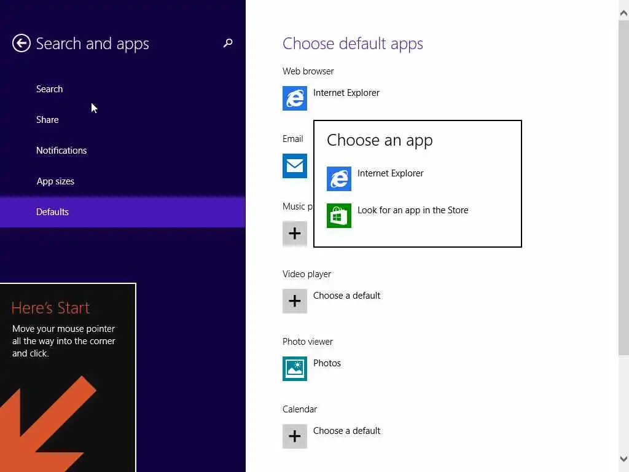629x472 pixels.
Task: Click the Photos label under Photo viewer
Action: click(327, 363)
